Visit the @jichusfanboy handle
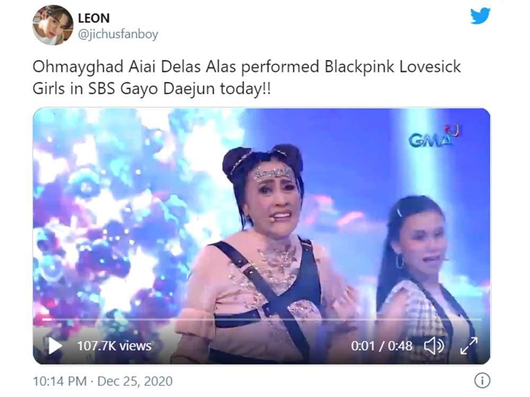The height and width of the screenshot is (397, 530). click(x=118, y=34)
